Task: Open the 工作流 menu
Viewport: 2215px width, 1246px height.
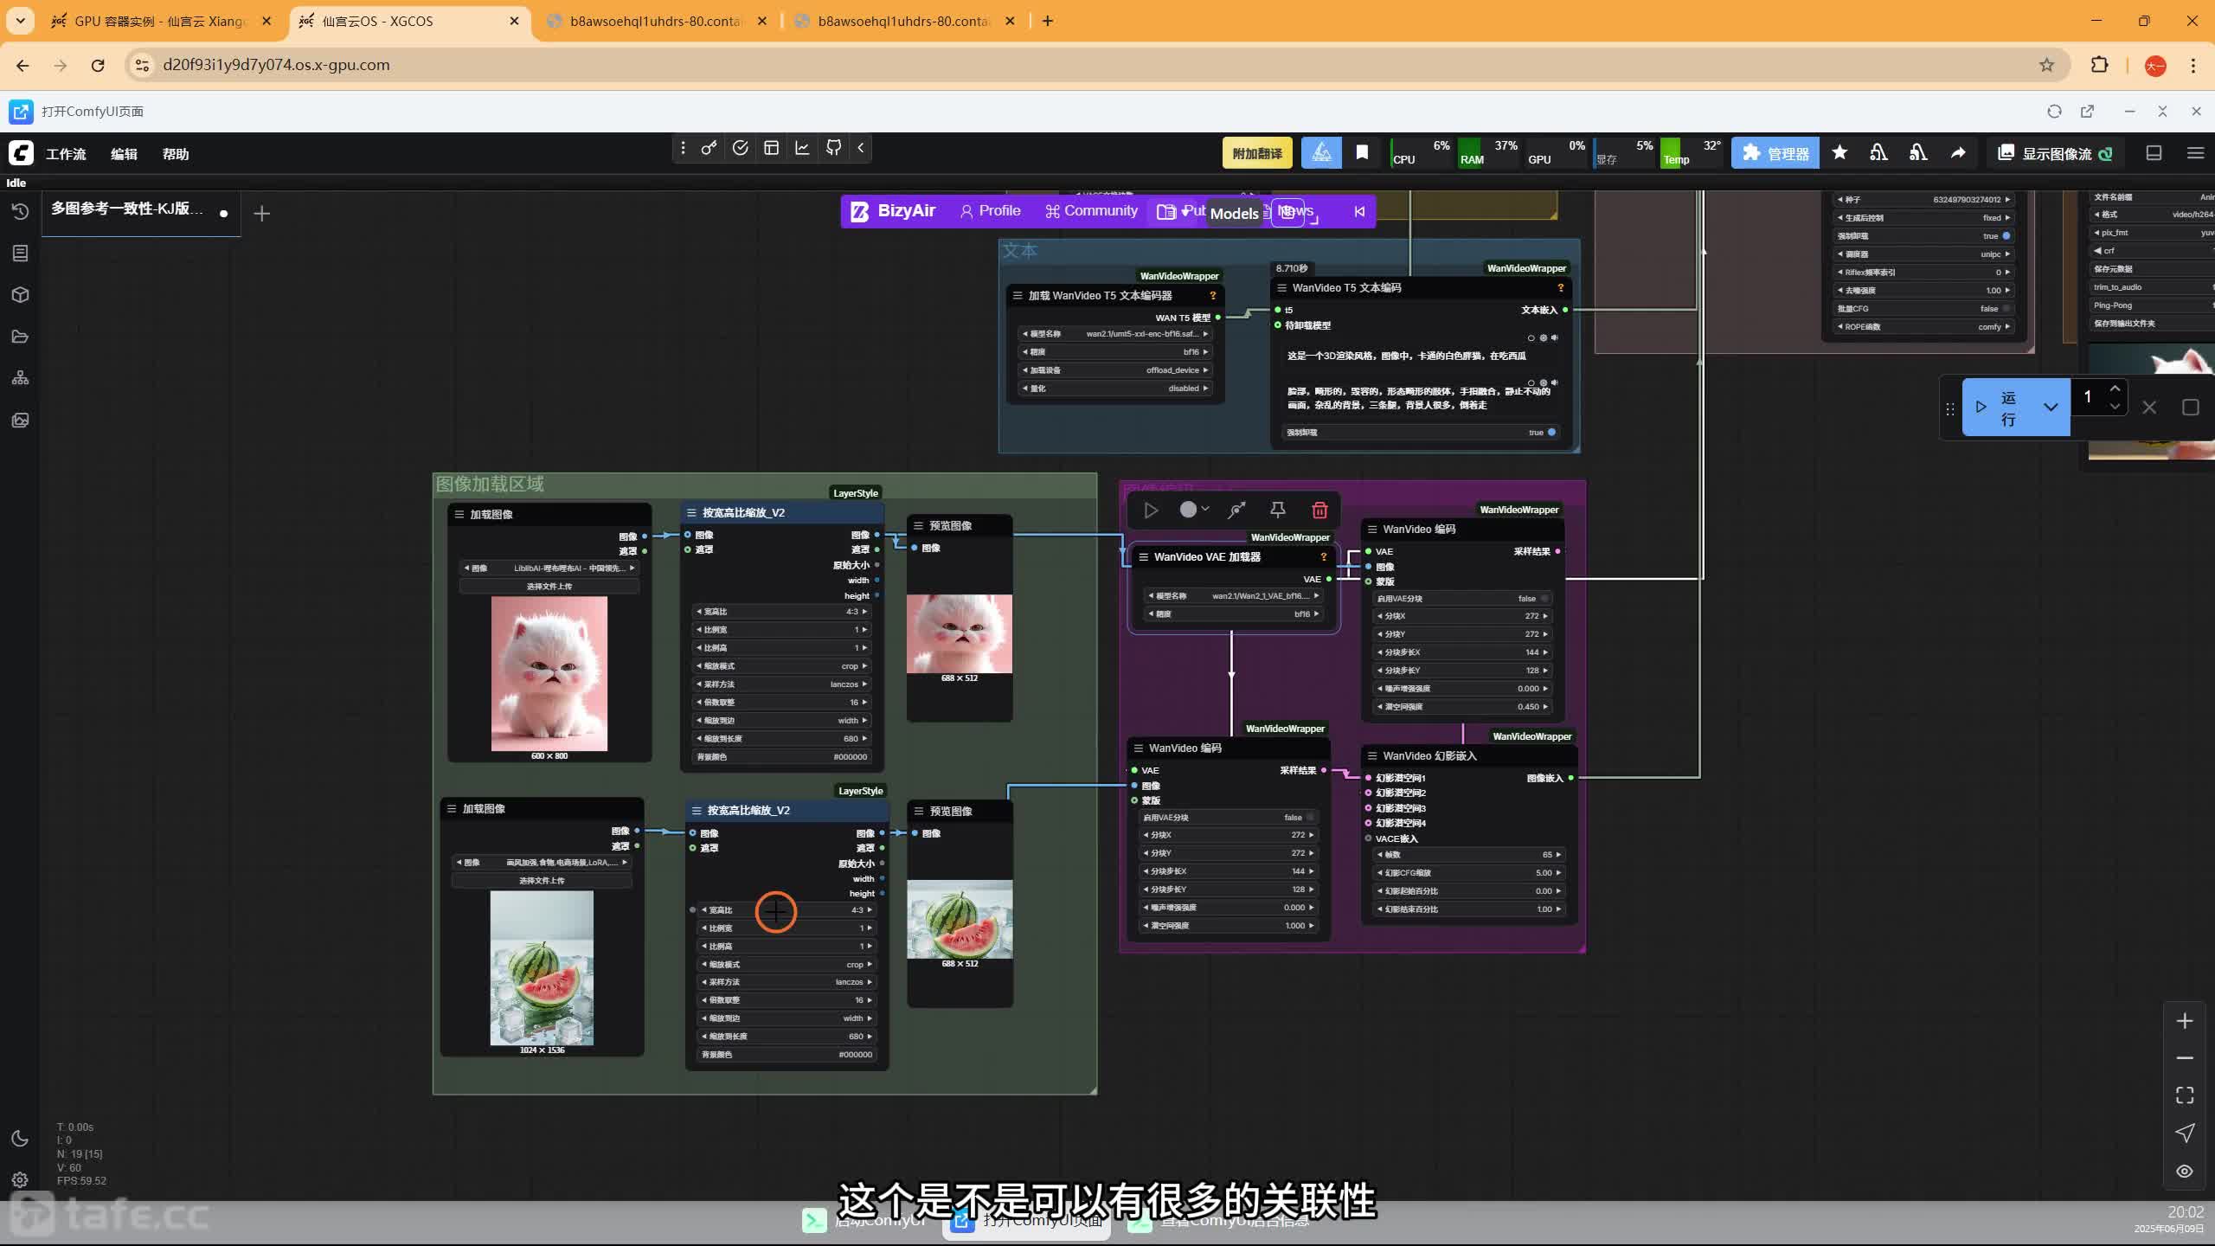Action: pyautogui.click(x=66, y=154)
